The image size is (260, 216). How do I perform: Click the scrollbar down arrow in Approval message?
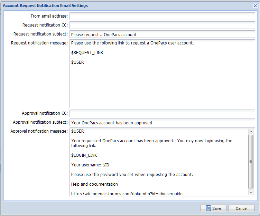pos(251,192)
